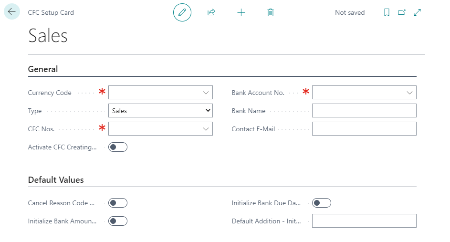Open the share icon menu
This screenshot has height=242, width=450.
click(211, 12)
